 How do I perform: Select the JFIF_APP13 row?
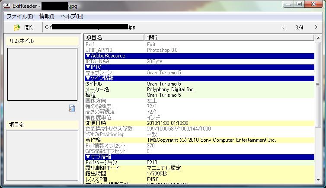[x=200, y=50]
